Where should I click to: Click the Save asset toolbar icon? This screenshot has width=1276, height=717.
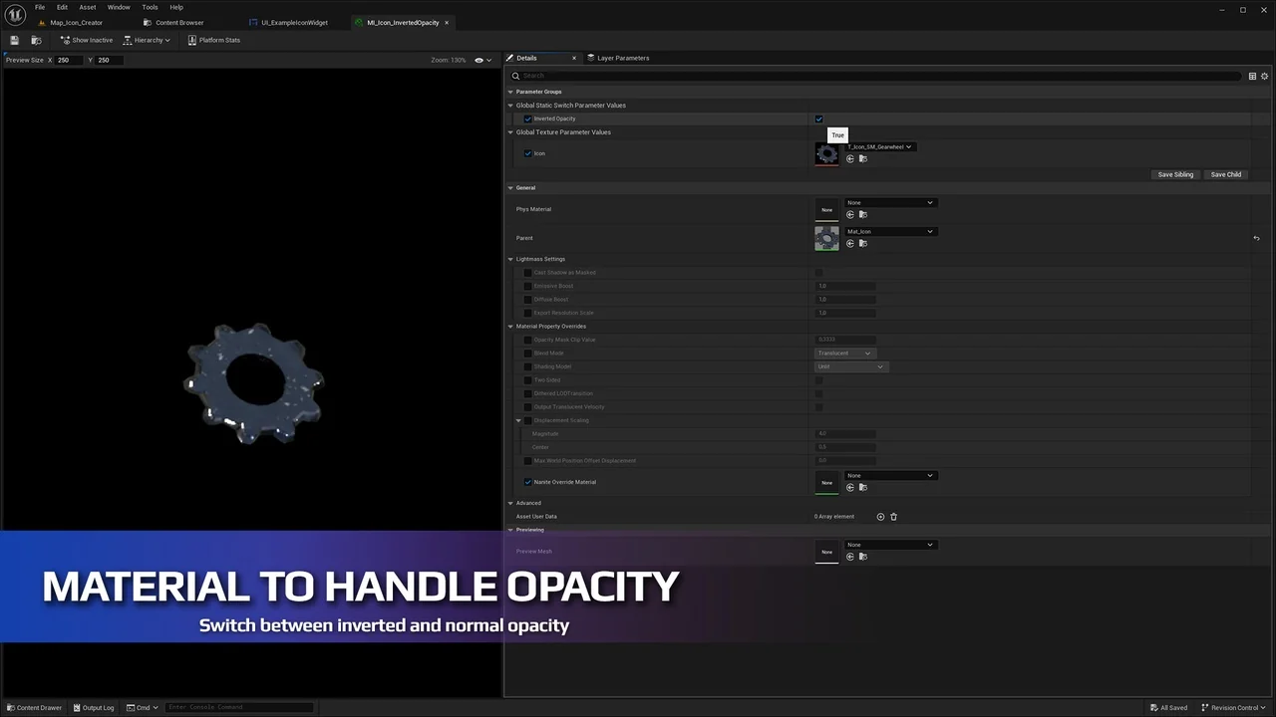tap(14, 40)
